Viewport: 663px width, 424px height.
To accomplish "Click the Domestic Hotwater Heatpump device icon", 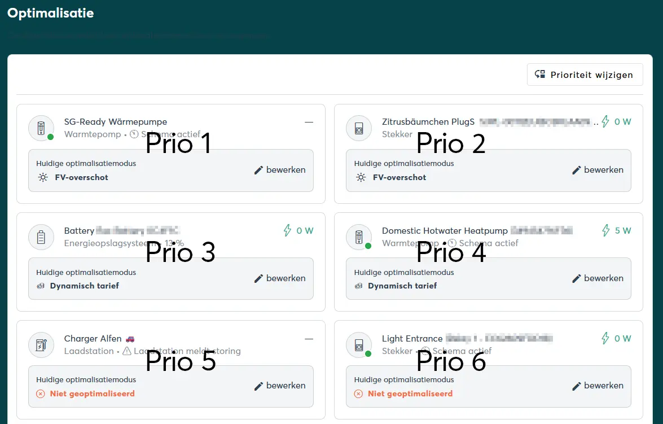I will point(359,237).
